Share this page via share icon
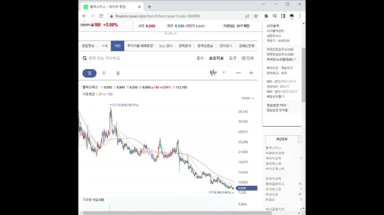384x215 pixels. (247, 16)
